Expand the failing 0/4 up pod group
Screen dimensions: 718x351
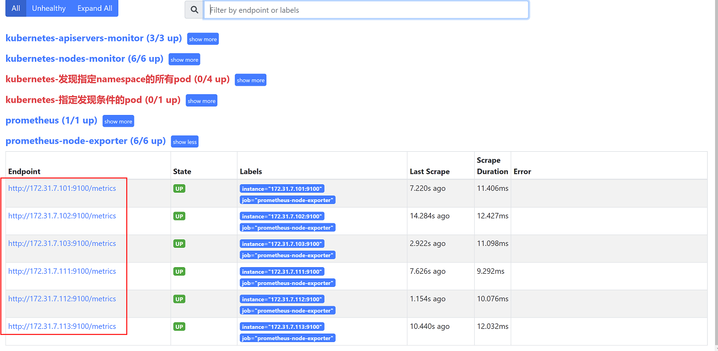250,81
